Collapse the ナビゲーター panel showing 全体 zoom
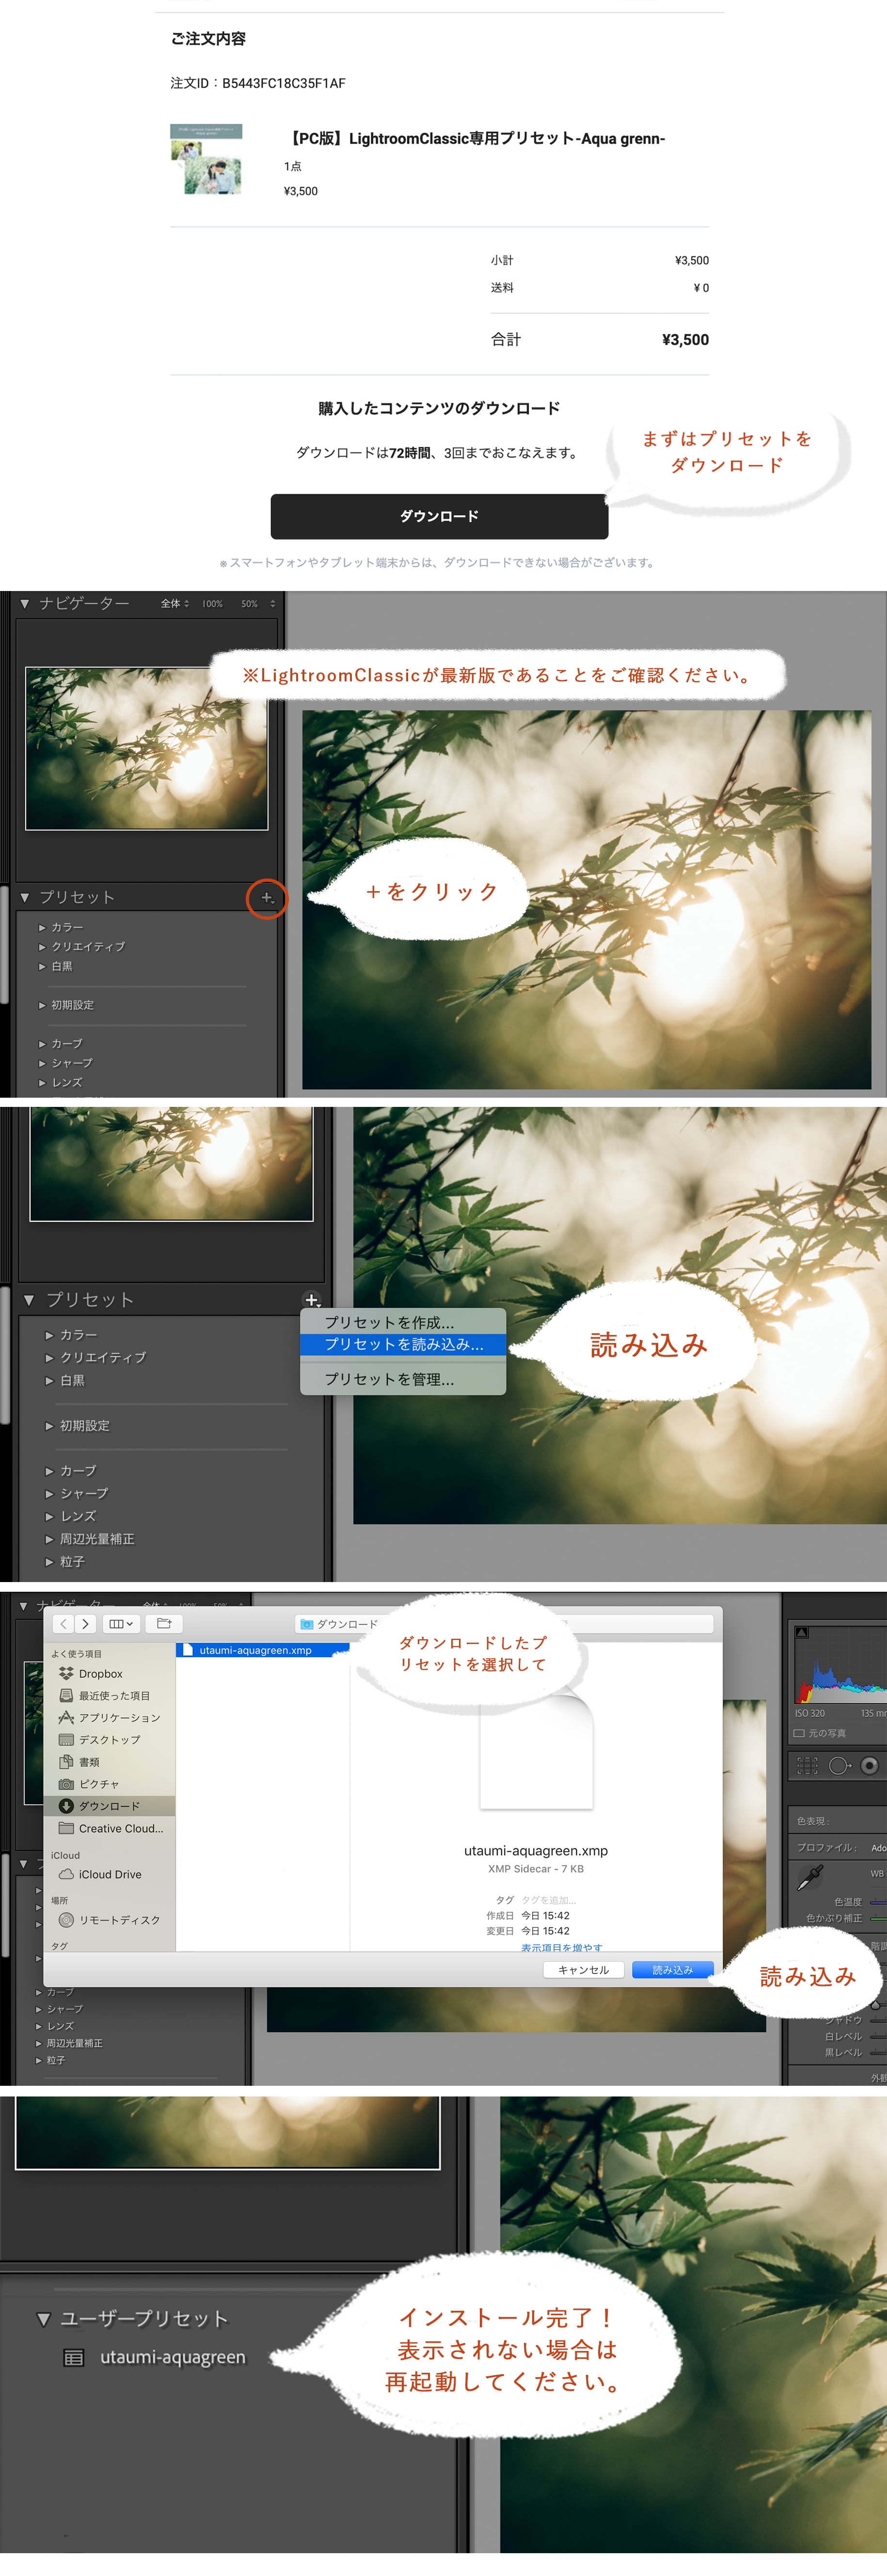 25,604
